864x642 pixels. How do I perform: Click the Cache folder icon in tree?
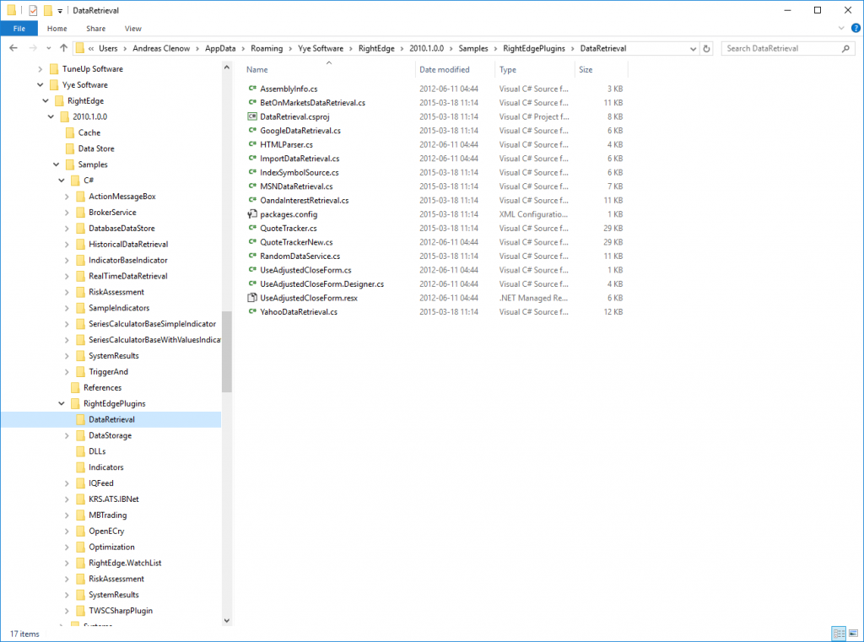(70, 132)
